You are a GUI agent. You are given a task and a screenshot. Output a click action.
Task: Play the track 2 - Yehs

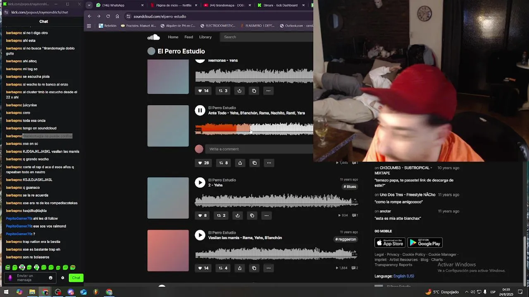coord(200,182)
